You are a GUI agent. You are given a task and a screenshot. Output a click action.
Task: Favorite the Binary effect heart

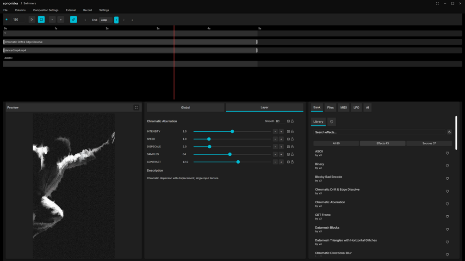pyautogui.click(x=447, y=166)
